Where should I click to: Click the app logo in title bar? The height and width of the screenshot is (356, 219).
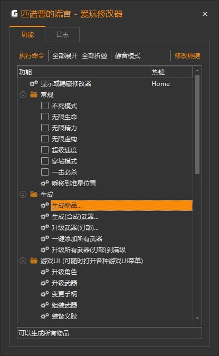(x=14, y=14)
